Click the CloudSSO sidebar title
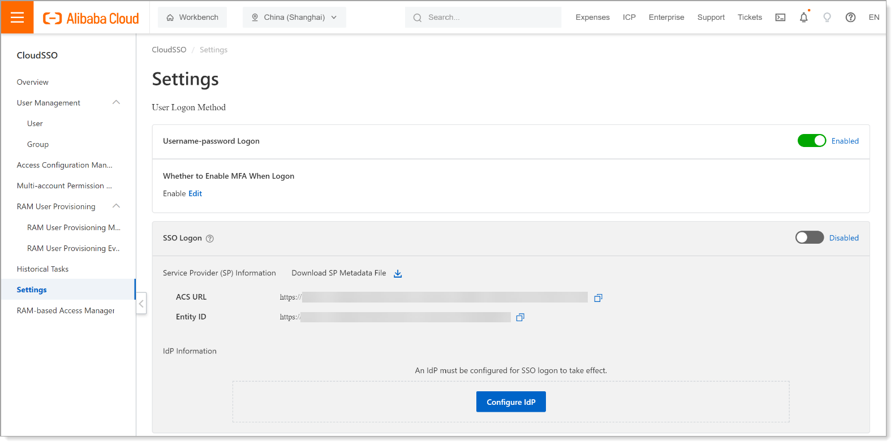Viewport: 895px width, 445px height. pos(37,55)
